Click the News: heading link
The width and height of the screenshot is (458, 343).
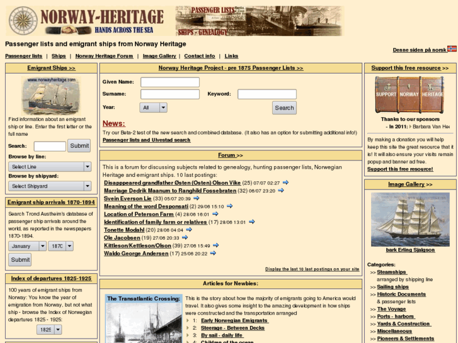pyautogui.click(x=114, y=123)
